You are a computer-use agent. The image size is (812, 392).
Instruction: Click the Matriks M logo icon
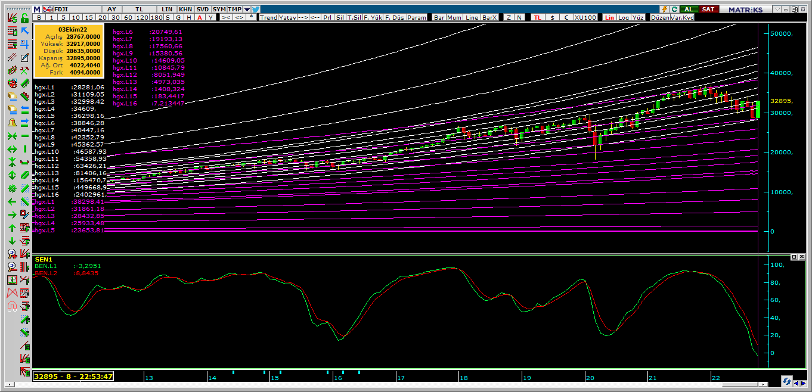[x=36, y=10]
